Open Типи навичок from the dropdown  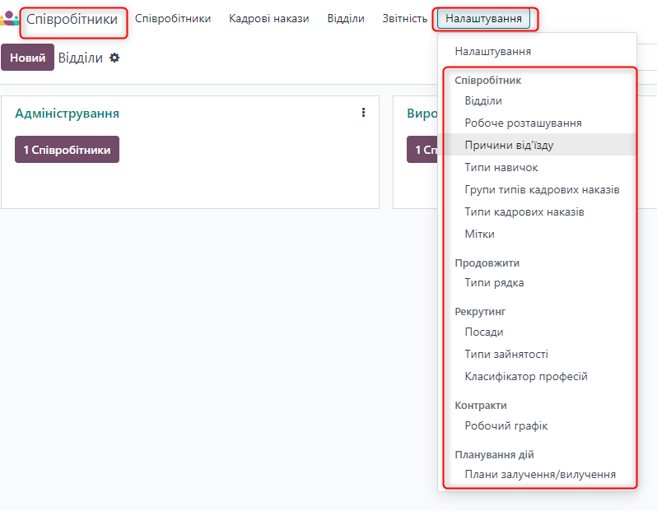(537, 168)
